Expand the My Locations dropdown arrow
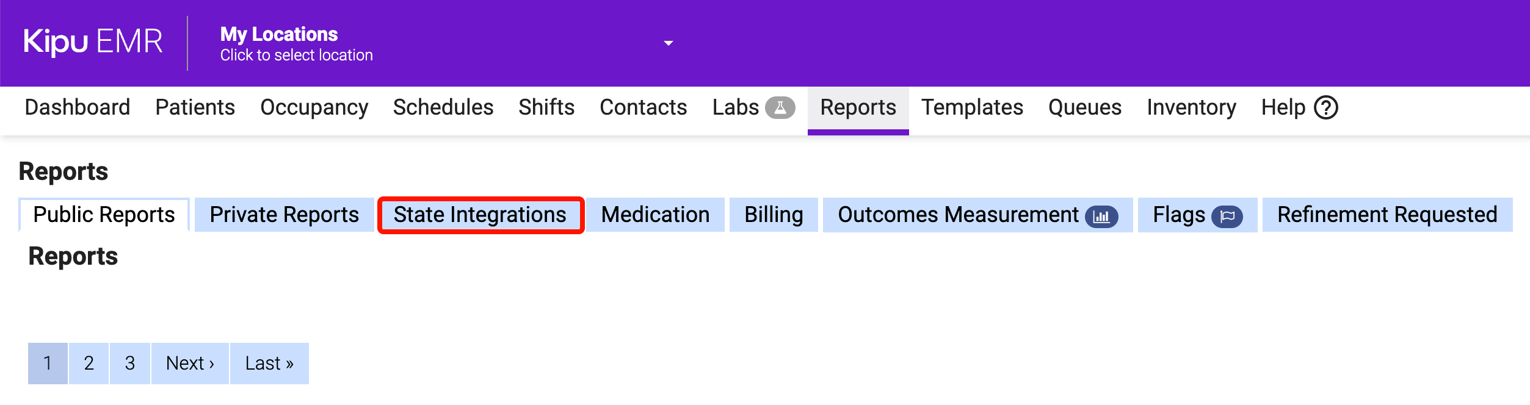 pos(669,43)
